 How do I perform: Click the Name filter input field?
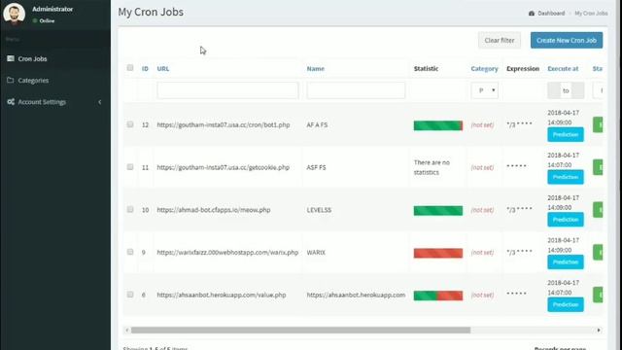click(356, 90)
